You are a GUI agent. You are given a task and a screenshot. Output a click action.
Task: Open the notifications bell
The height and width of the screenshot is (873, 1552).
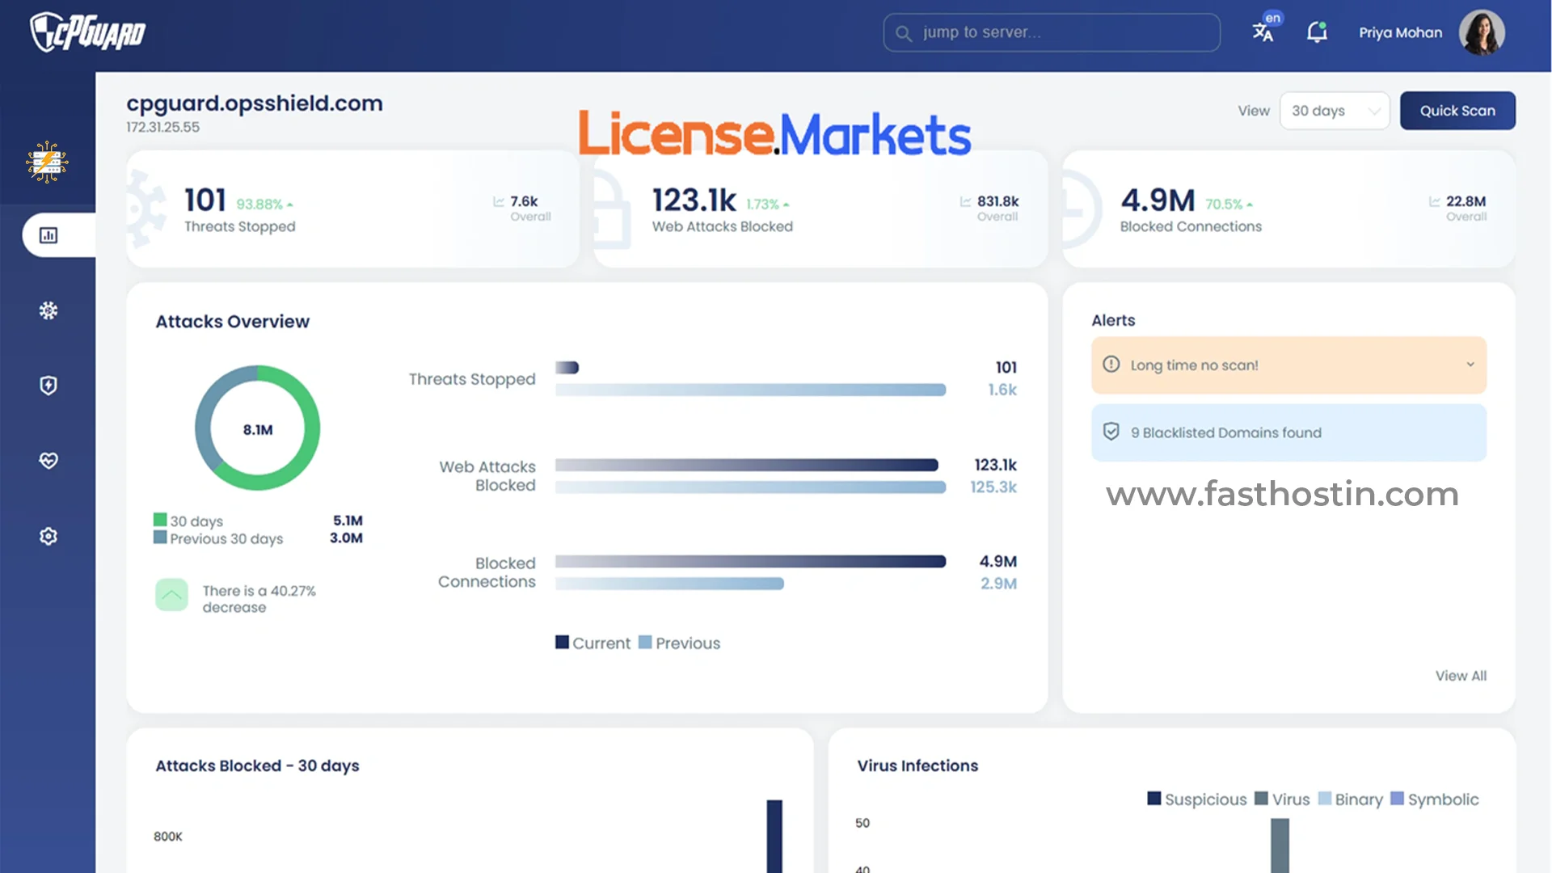click(x=1317, y=32)
